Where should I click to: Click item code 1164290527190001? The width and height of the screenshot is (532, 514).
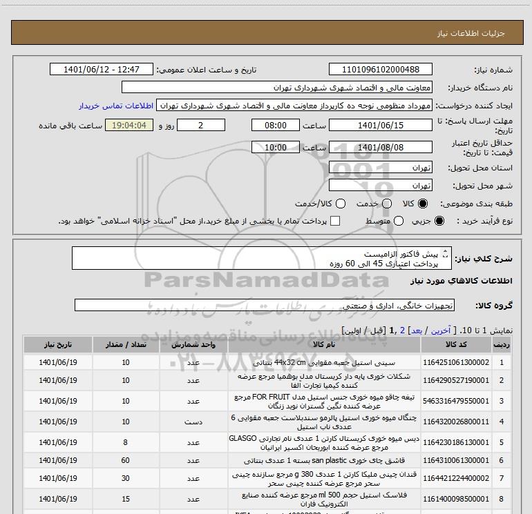pos(456,380)
